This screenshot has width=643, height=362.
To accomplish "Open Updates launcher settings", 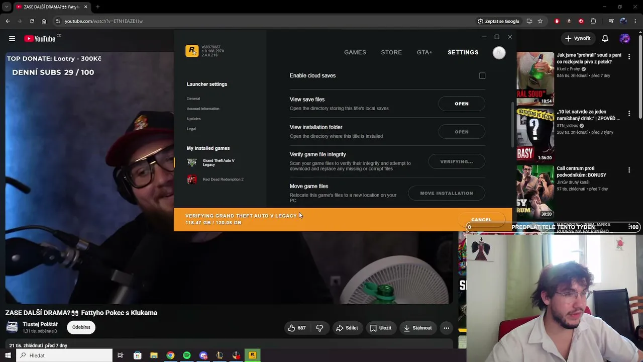I will (x=194, y=119).
